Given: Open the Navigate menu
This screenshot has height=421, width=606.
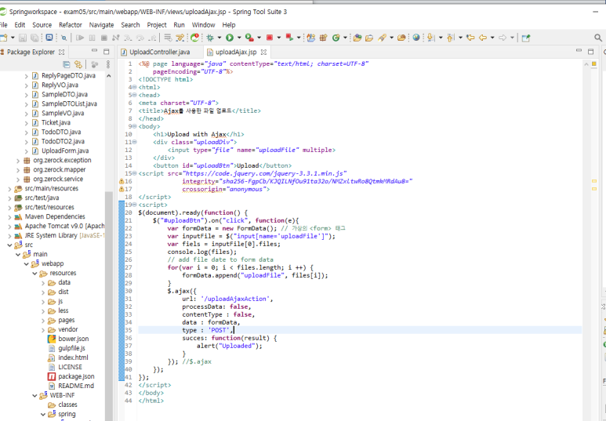Looking at the screenshot, I should tap(101, 25).
